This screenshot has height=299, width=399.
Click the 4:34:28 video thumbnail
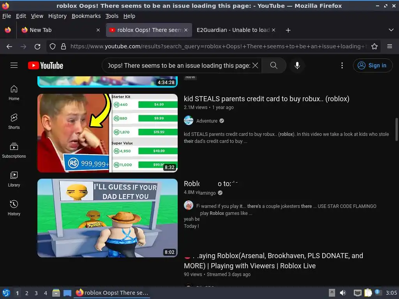click(108, 82)
